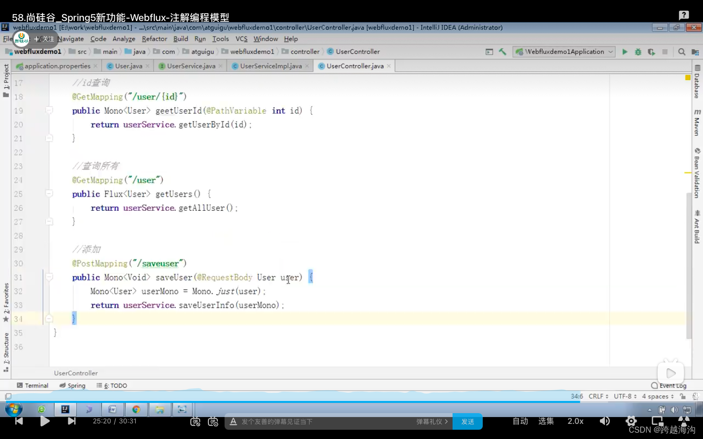Collapse the geetUserId method fold on line 19
The image size is (703, 439).
point(49,110)
